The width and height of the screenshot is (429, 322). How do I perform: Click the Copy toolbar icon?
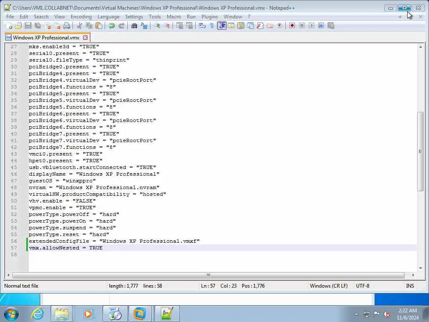click(x=89, y=26)
